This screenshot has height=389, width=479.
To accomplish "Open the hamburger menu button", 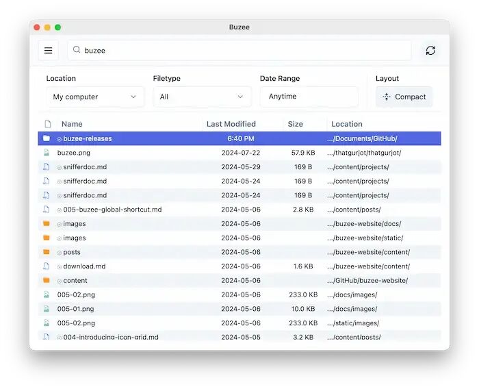I will (49, 51).
